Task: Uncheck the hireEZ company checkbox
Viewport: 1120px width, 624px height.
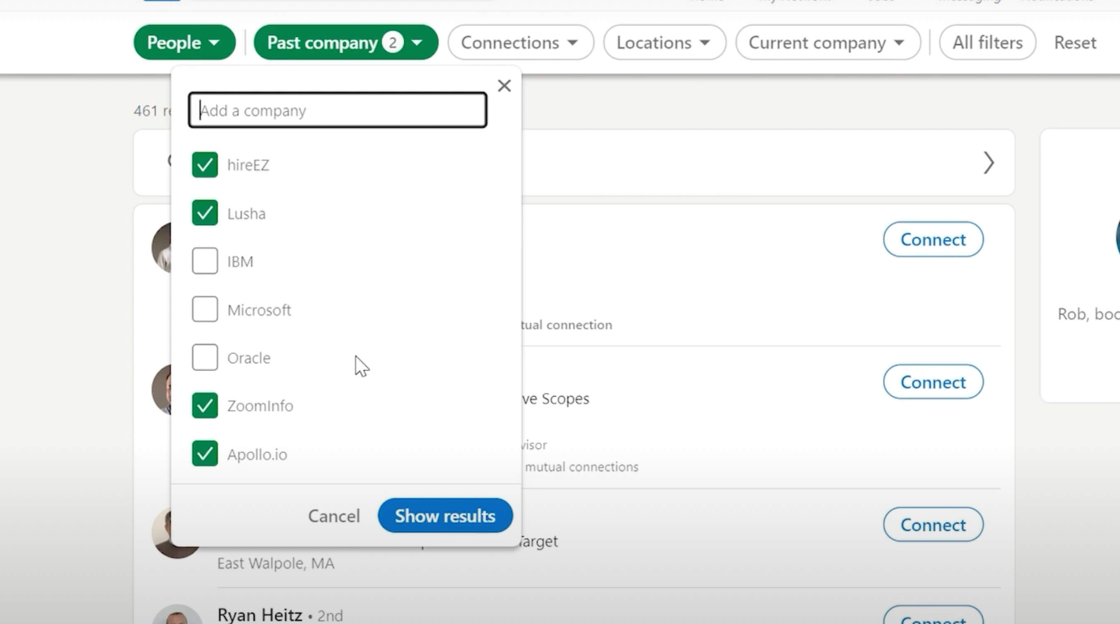Action: coord(205,165)
